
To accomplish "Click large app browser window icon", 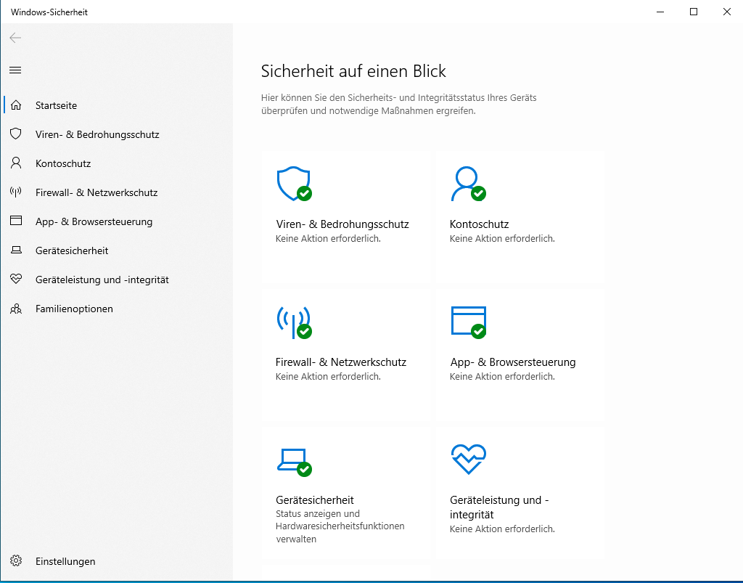I will [469, 322].
